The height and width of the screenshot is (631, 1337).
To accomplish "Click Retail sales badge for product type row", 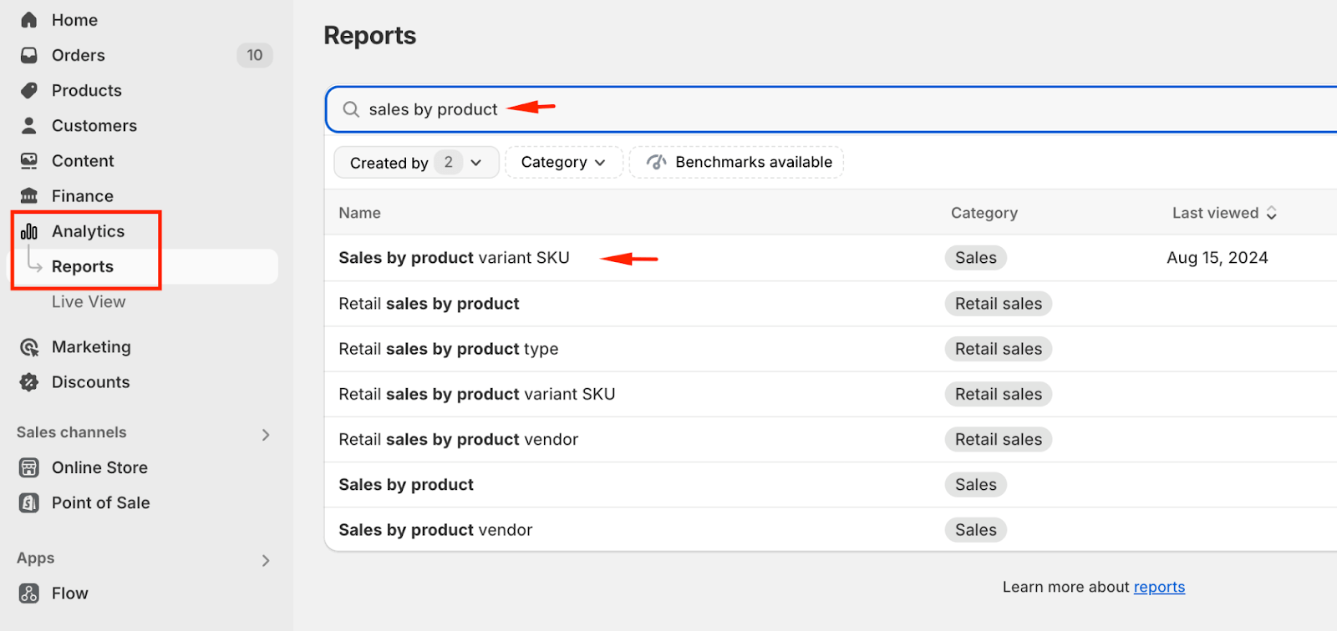I will 999,349.
